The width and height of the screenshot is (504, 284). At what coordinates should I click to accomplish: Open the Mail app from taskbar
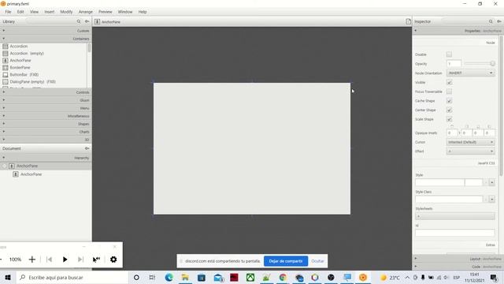coord(219,277)
